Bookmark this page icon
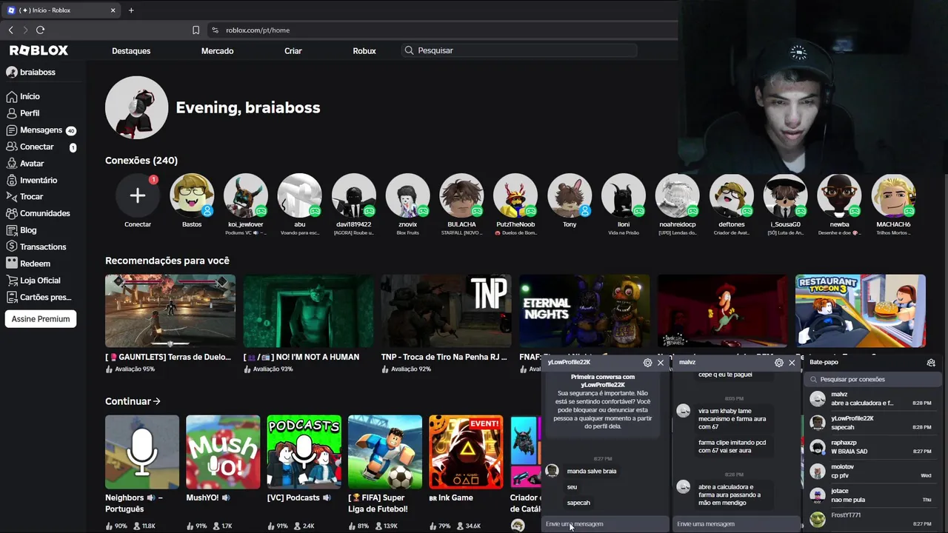Screen dimensions: 948x533 pos(196,30)
